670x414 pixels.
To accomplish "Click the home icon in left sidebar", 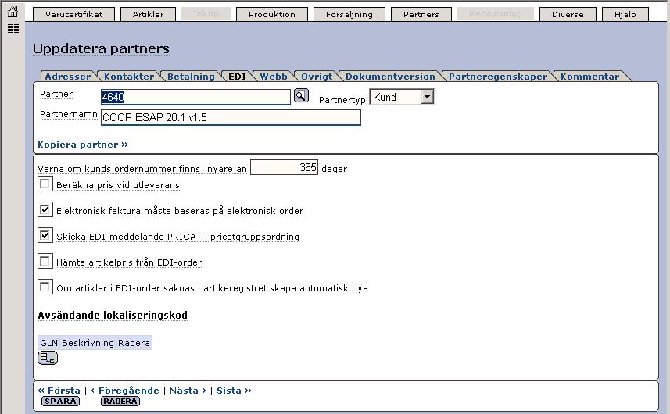I will (13, 12).
